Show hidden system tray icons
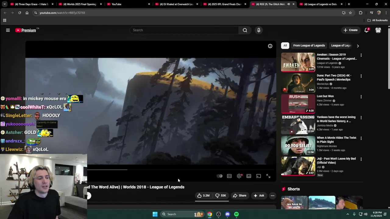Screen dimensions: 390x219 pos(348,214)
